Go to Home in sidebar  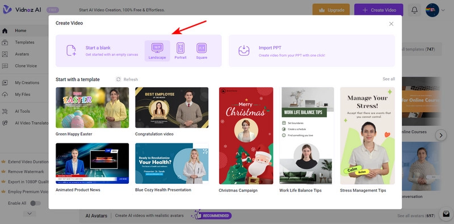(20, 31)
